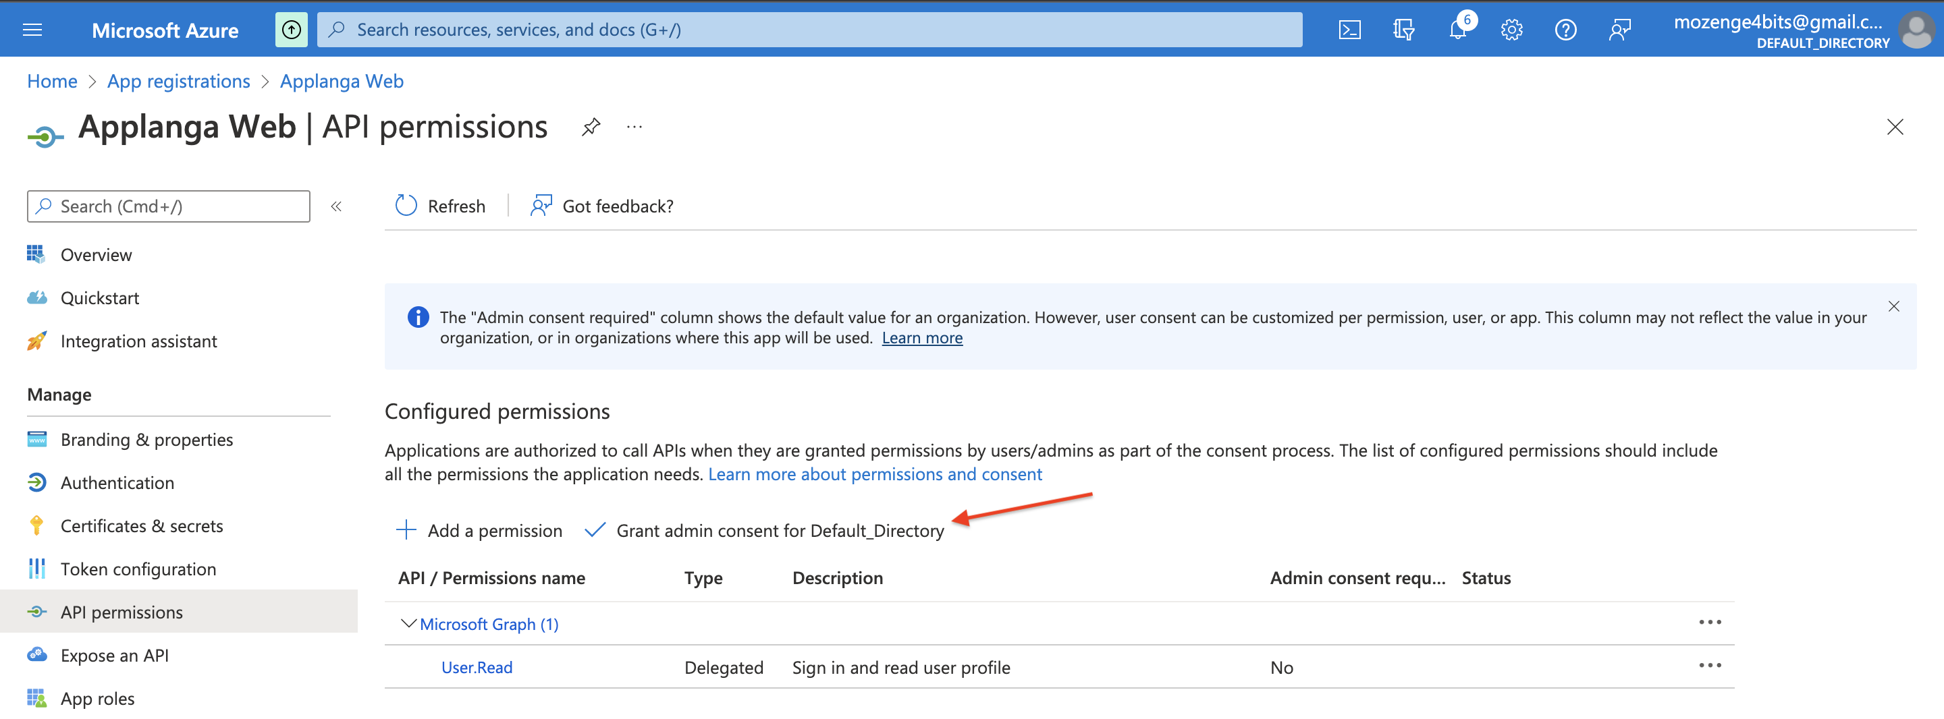Close the API permissions blade
The width and height of the screenshot is (1944, 719).
click(1895, 127)
